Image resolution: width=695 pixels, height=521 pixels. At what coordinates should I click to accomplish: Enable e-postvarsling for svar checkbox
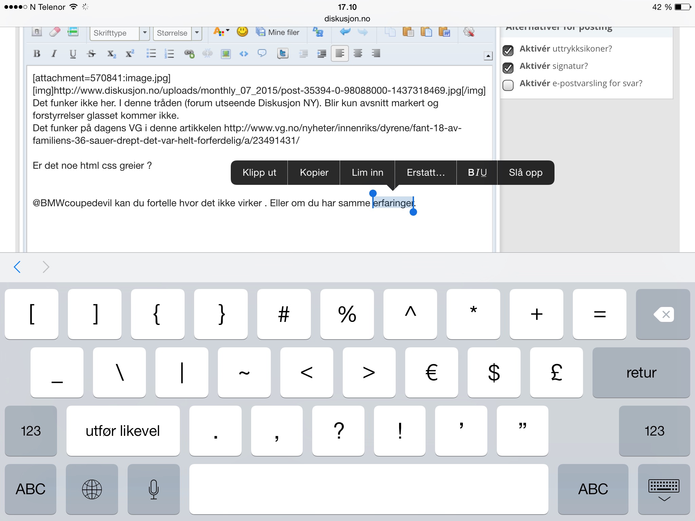coord(508,85)
